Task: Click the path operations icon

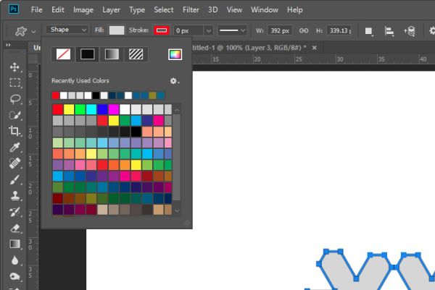Action: 368,31
